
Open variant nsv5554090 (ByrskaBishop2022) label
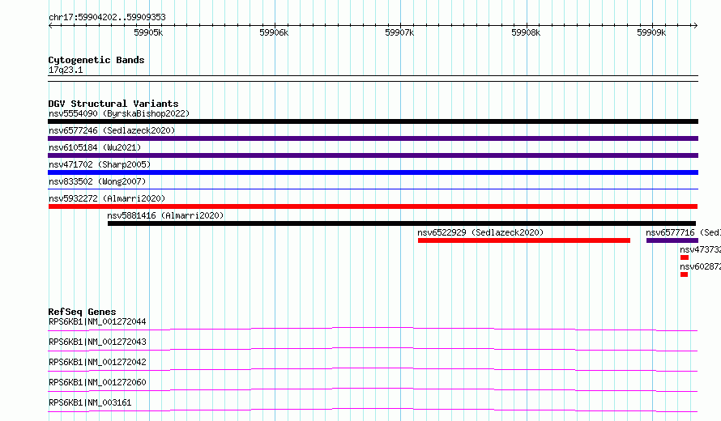tap(119, 113)
